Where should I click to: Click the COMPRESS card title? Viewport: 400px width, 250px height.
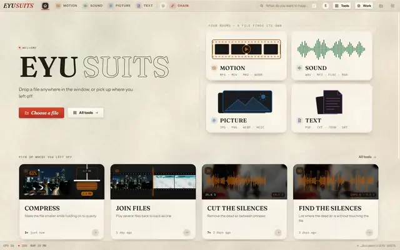click(42, 208)
